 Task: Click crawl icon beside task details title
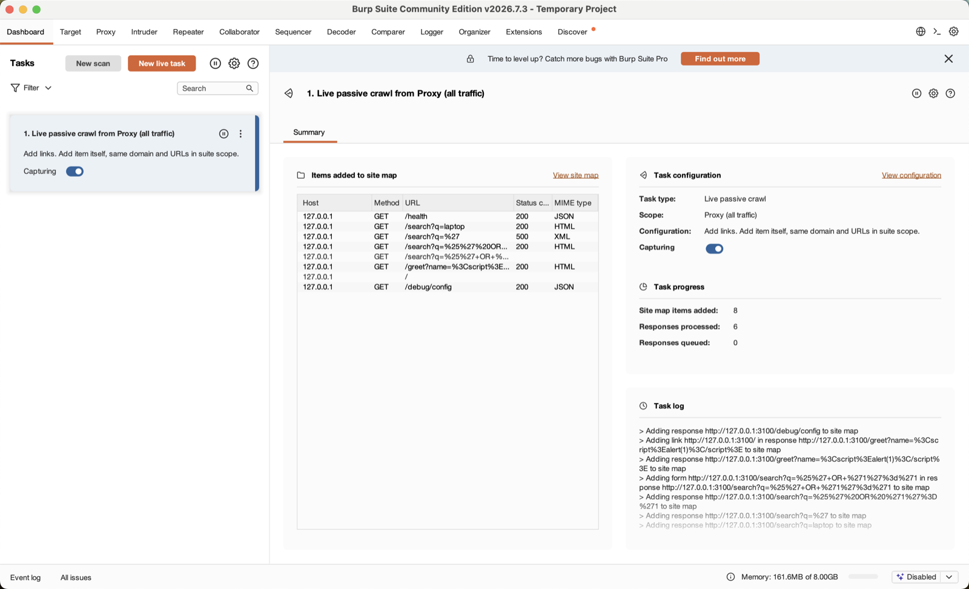pos(289,93)
